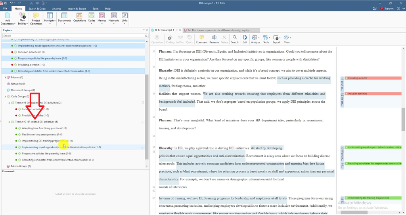Open dropdown on D 1: Transcript 1 tab

point(177,30)
